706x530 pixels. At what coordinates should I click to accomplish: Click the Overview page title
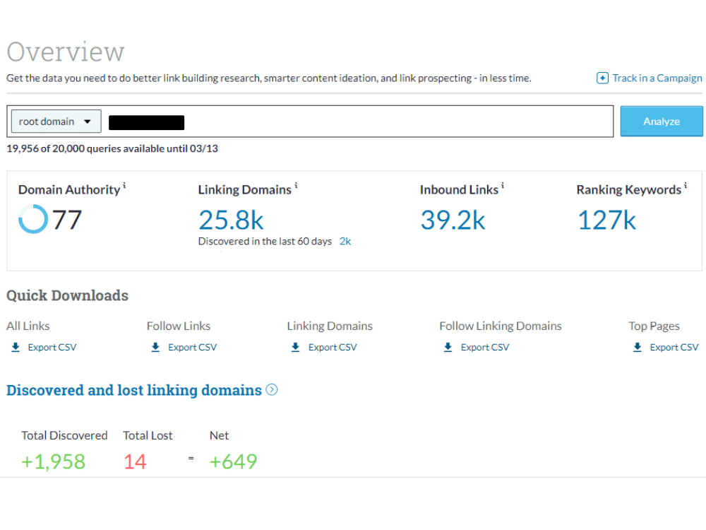65,52
